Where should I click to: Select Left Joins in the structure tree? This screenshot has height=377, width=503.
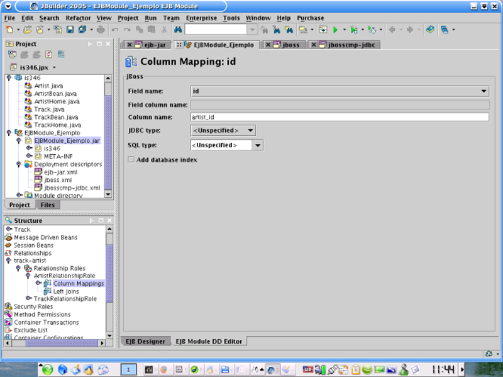click(66, 291)
